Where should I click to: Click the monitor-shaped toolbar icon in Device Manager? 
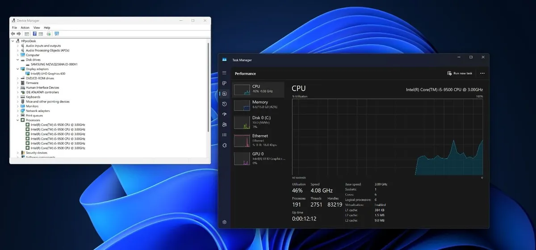coord(57,33)
